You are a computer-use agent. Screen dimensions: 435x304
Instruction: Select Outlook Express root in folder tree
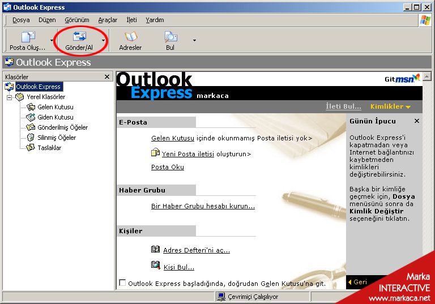point(39,87)
